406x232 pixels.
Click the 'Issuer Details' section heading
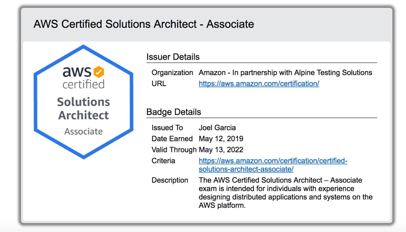[173, 57]
